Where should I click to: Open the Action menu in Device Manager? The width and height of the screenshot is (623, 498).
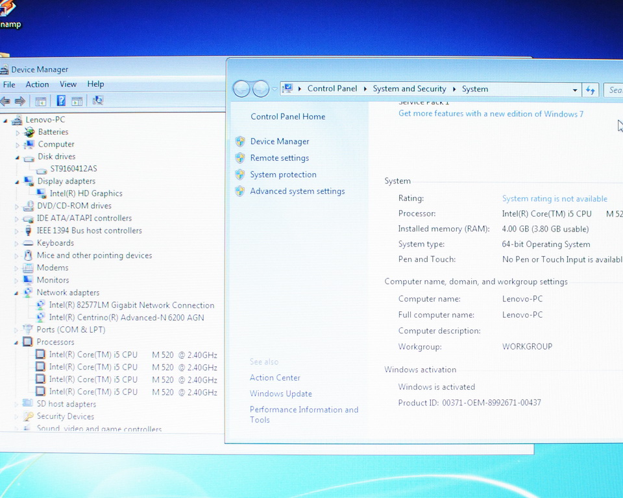[38, 84]
